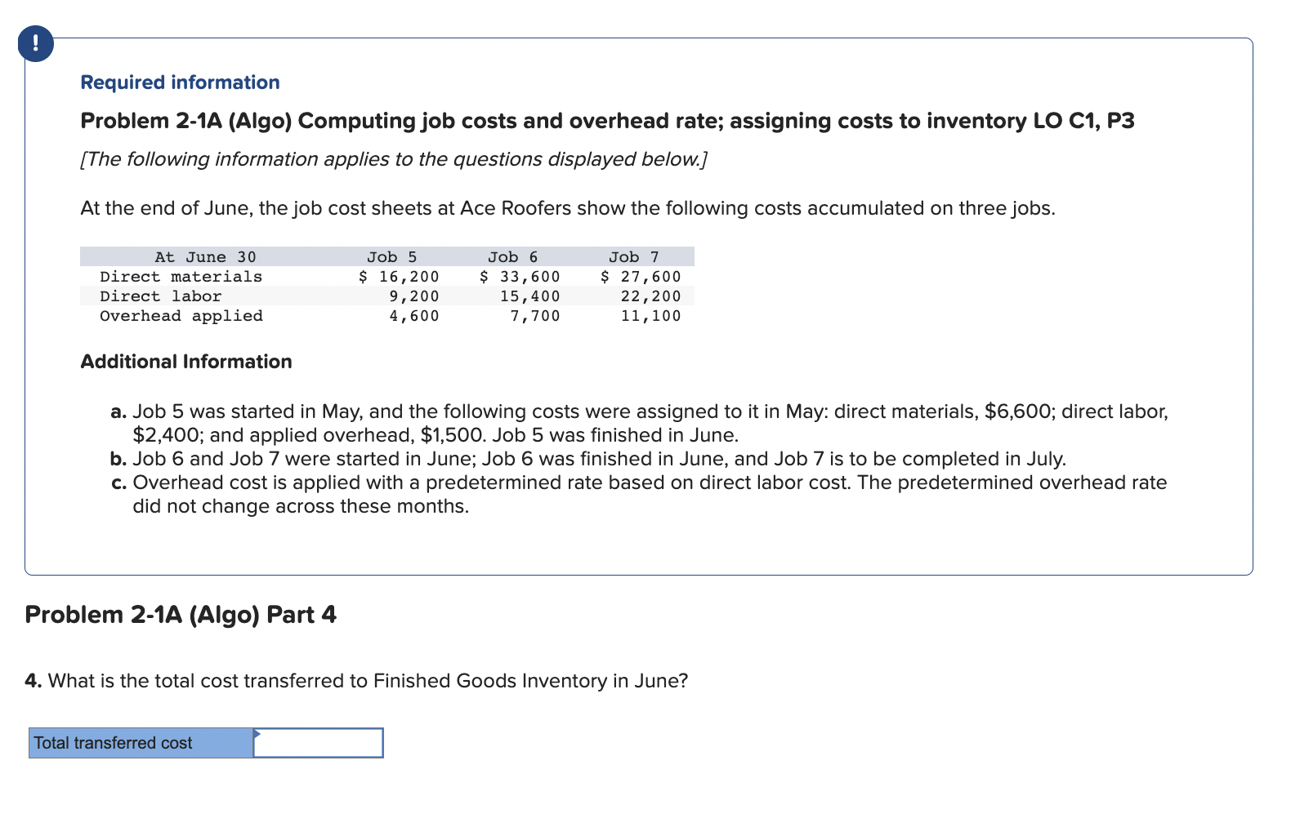Select the Direct labor row label
Screen dimensions: 1291x836
coord(160,296)
